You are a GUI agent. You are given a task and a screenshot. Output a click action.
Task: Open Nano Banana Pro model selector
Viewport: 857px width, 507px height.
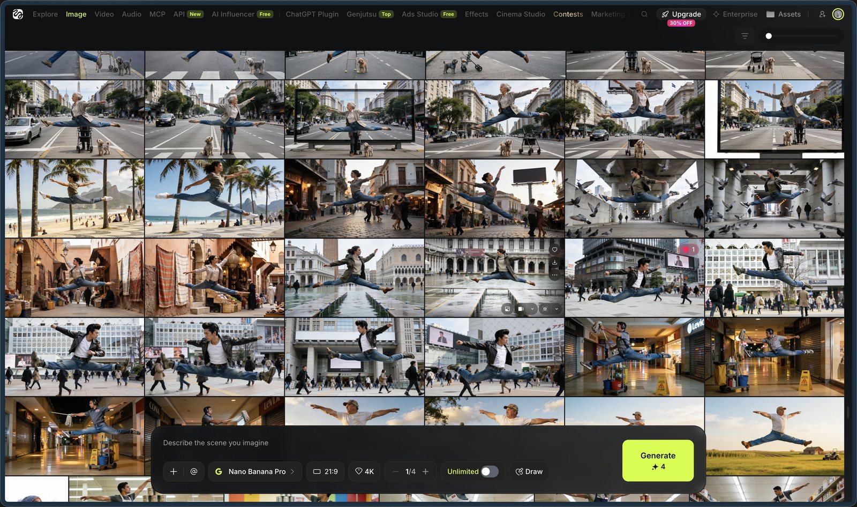(x=255, y=472)
